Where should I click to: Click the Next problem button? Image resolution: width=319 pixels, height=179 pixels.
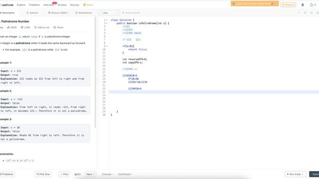(x=91, y=175)
